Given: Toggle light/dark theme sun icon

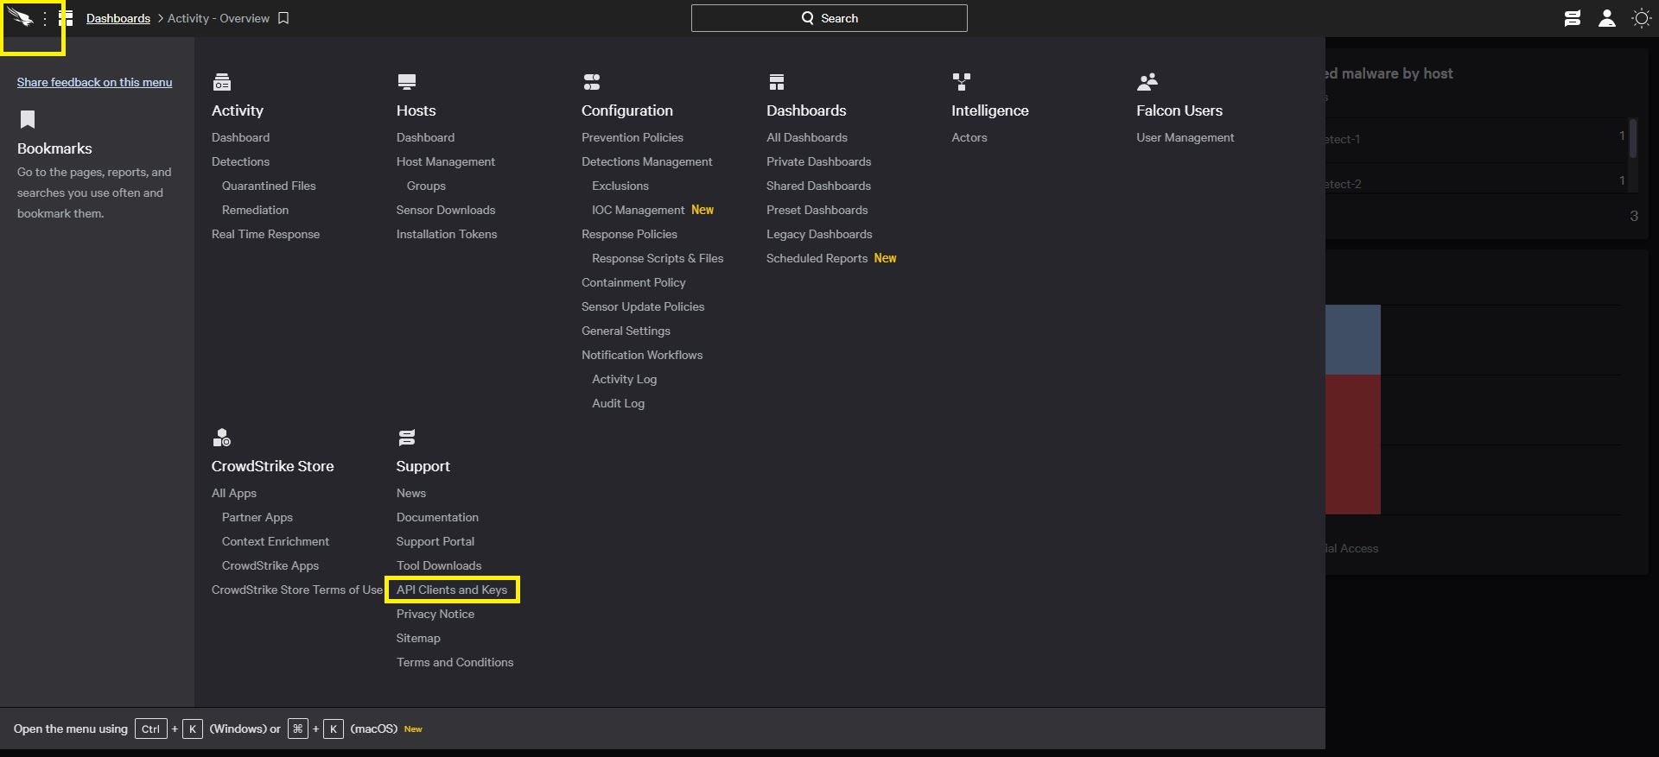Looking at the screenshot, I should (x=1642, y=18).
